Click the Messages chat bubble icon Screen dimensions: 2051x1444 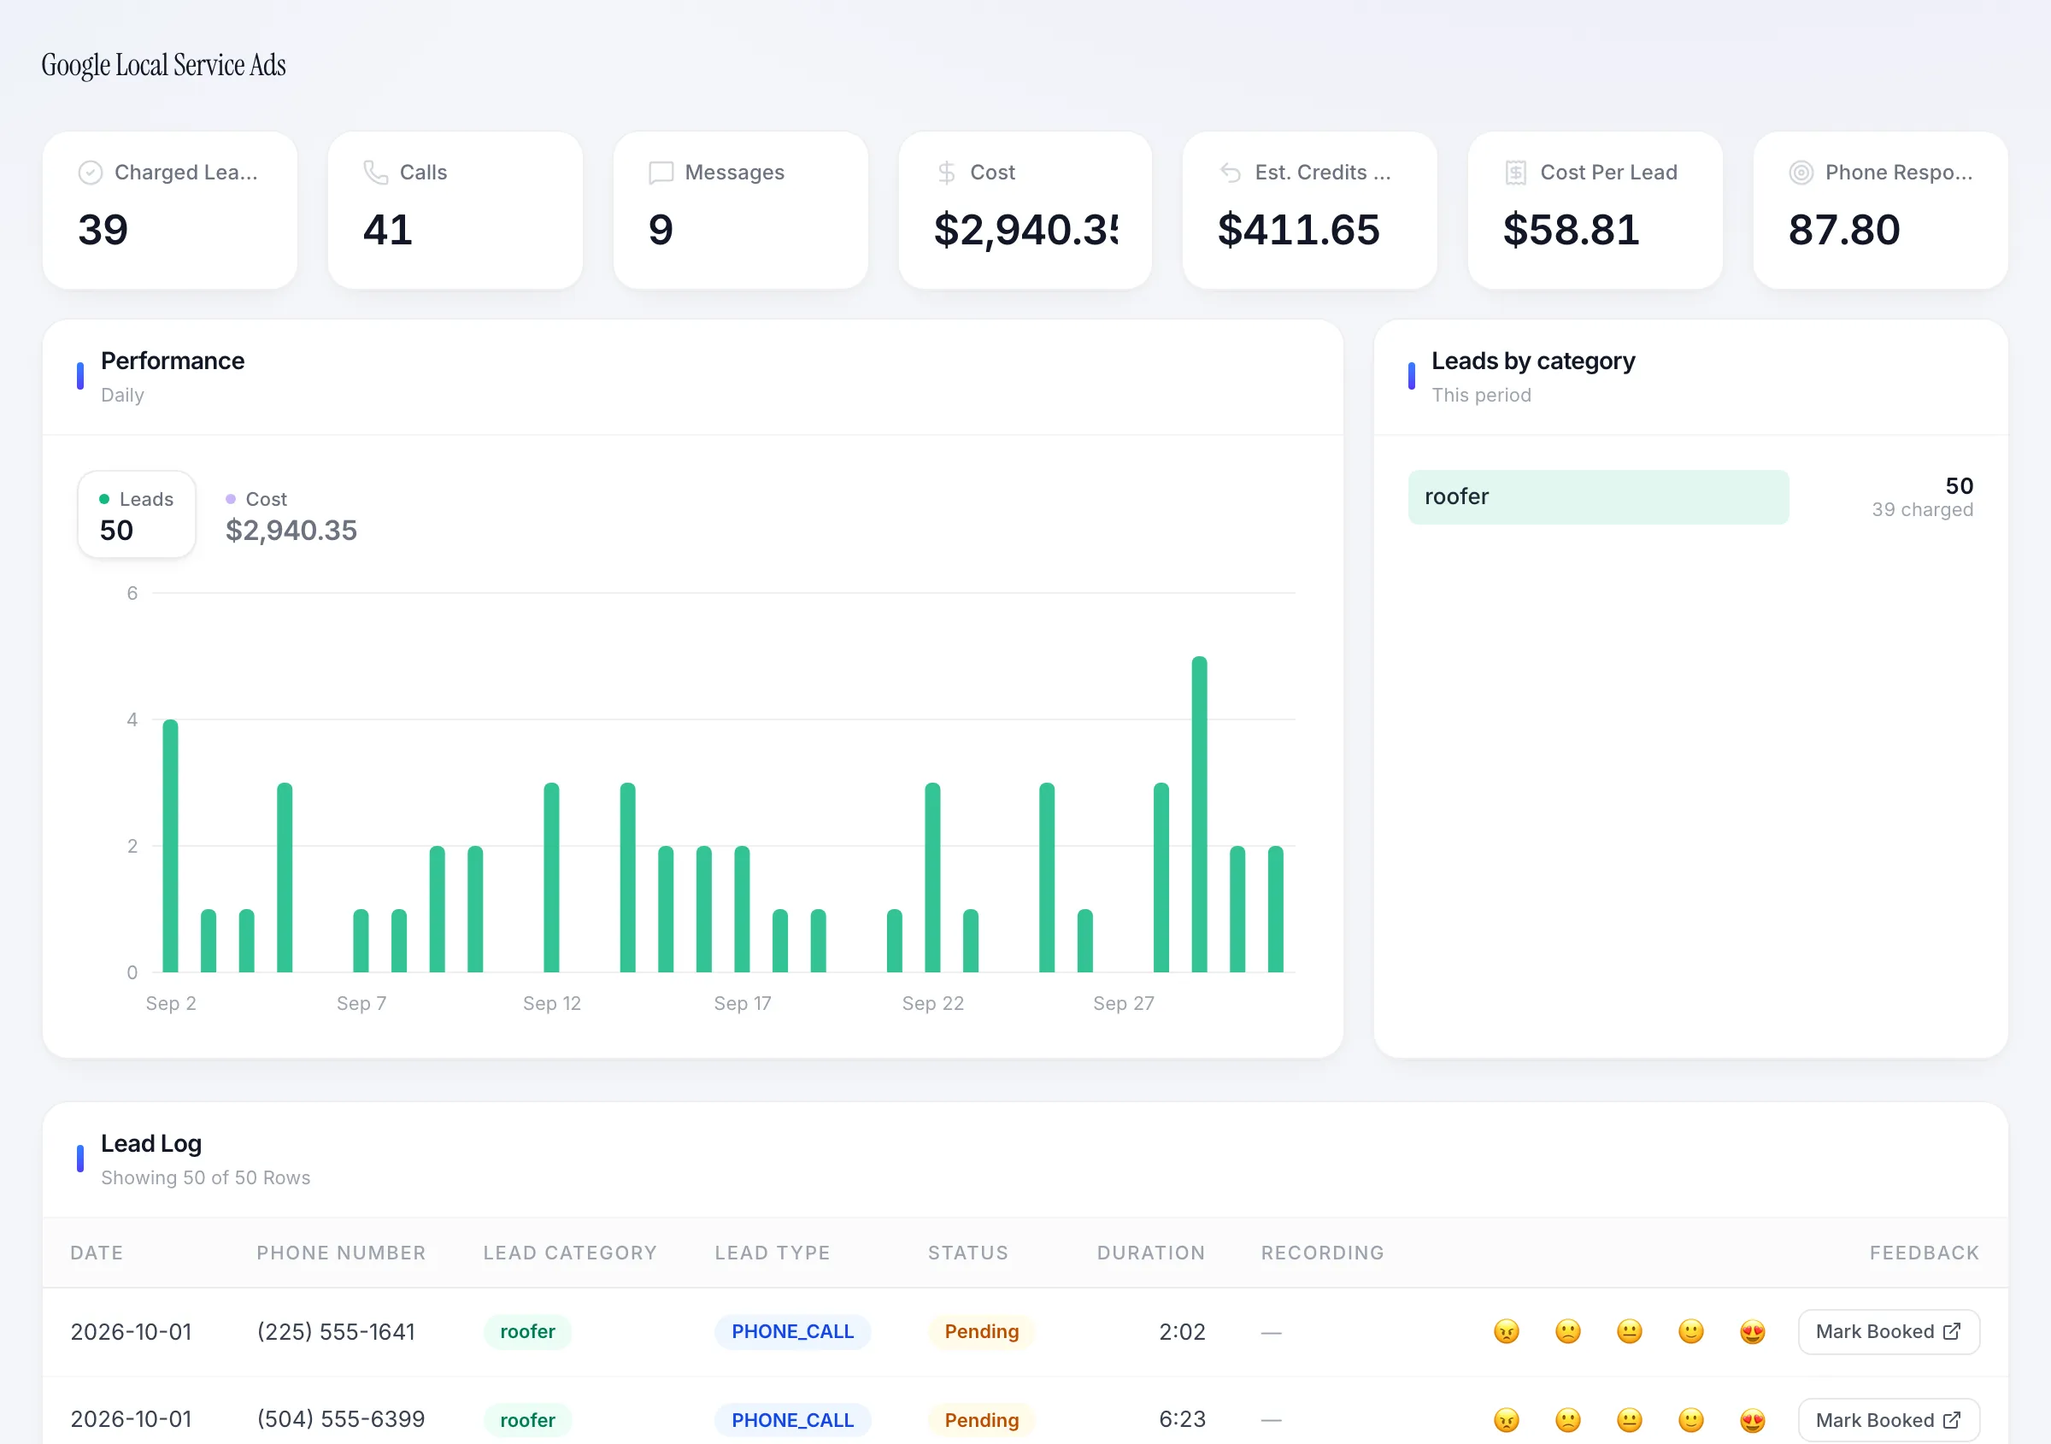click(x=661, y=173)
